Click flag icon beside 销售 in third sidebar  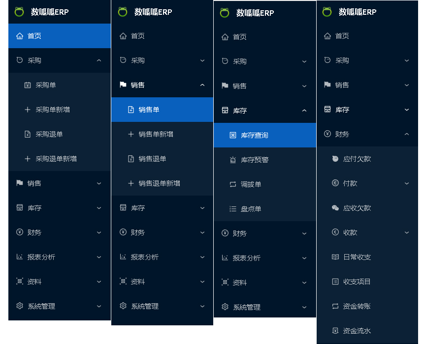point(225,86)
